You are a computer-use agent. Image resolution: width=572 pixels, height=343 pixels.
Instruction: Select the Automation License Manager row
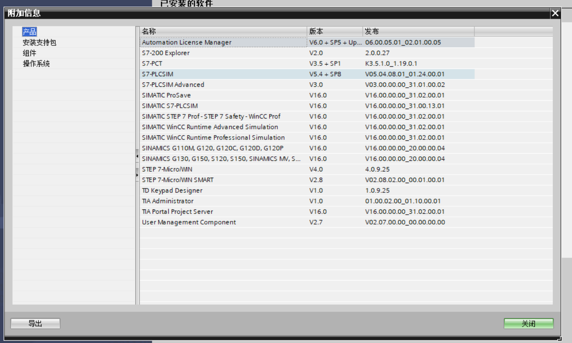pyautogui.click(x=187, y=42)
